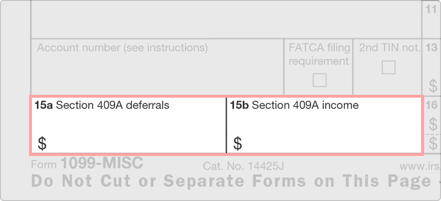The image size is (441, 201).
Task: Select the box 13 field
Action: tap(432, 67)
